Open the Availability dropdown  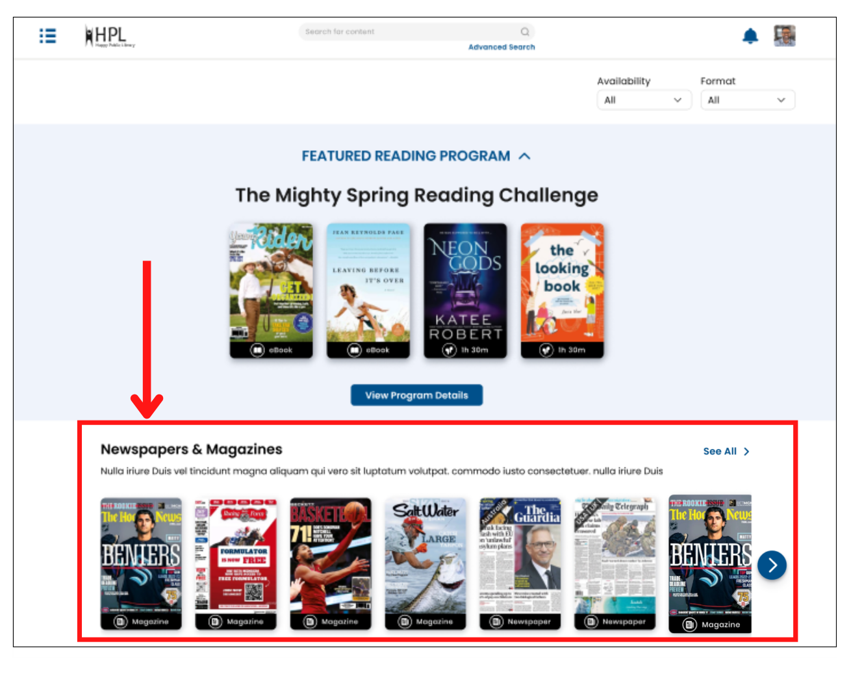[644, 100]
